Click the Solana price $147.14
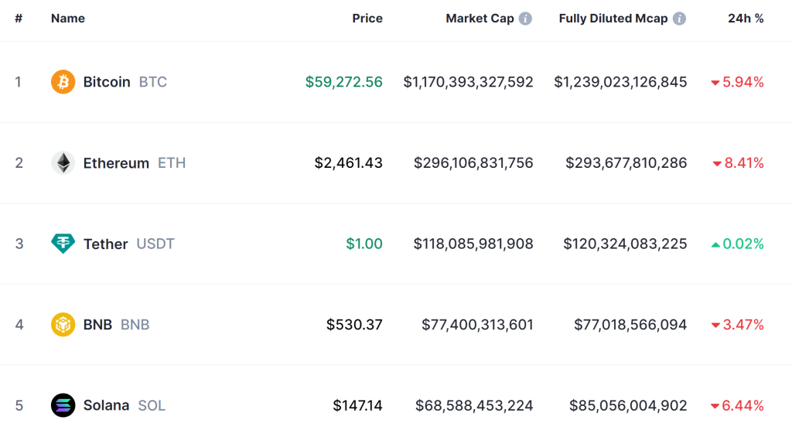Screen dimensions: 792x430 pos(357,405)
